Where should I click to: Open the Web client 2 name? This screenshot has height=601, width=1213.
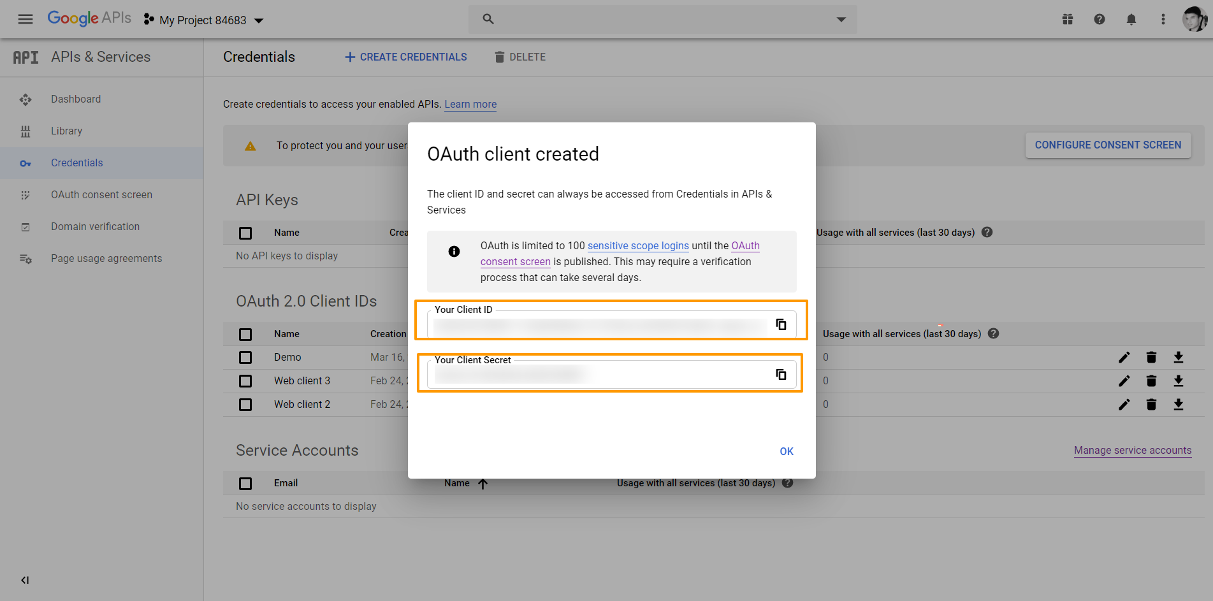click(x=302, y=405)
